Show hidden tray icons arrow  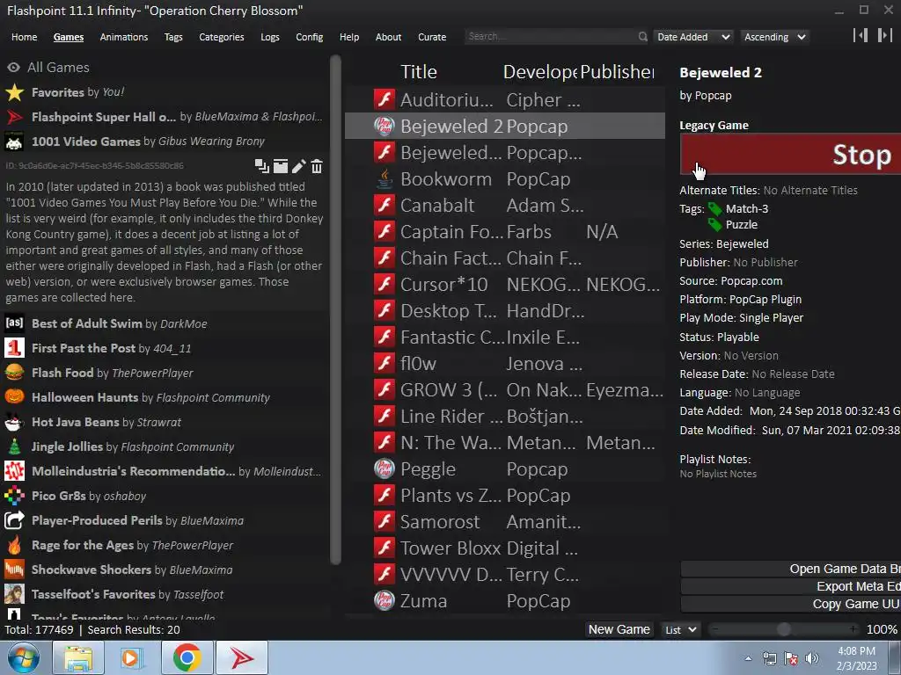click(748, 658)
